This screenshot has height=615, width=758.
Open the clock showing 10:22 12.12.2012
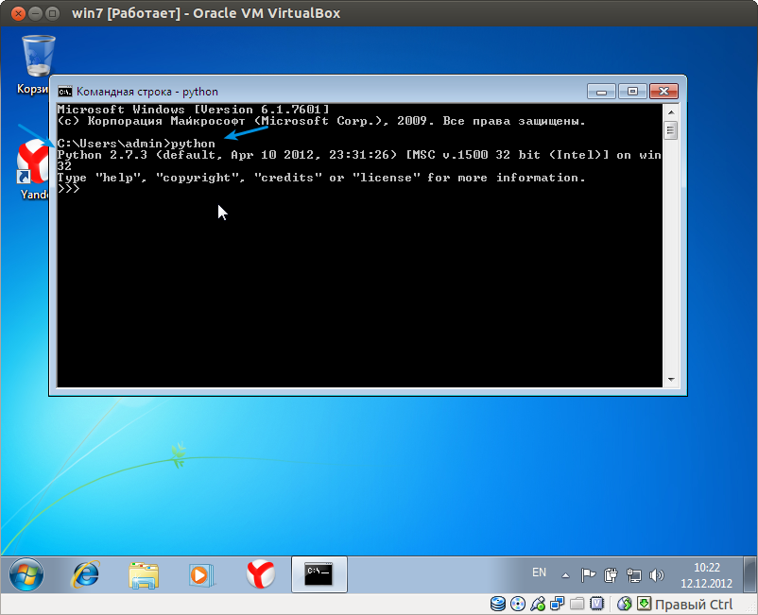point(707,575)
